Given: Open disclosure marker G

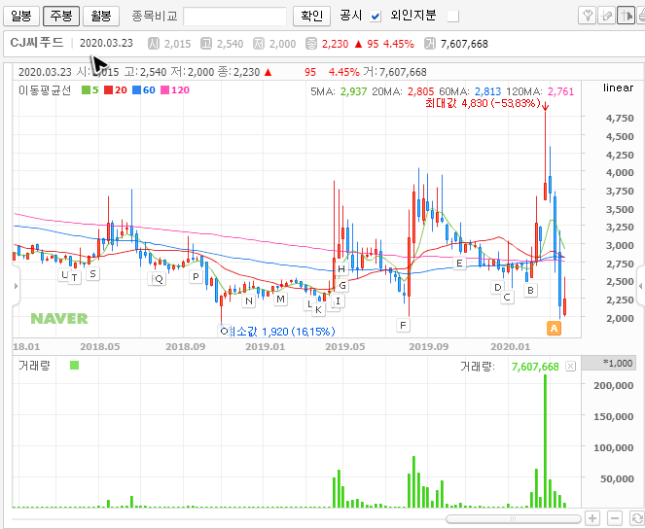Looking at the screenshot, I should click(x=342, y=285).
